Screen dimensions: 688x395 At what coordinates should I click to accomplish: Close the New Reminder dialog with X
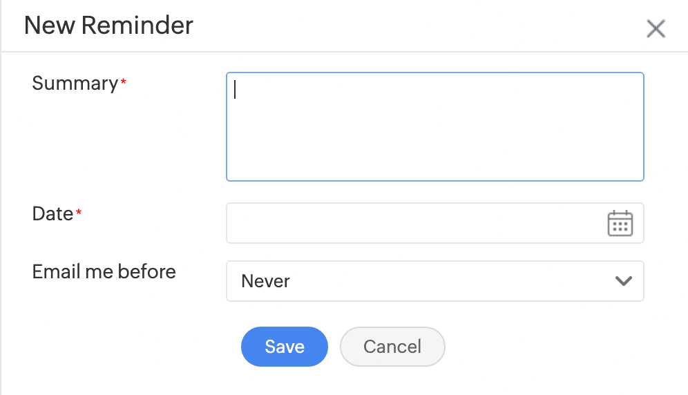click(x=655, y=29)
